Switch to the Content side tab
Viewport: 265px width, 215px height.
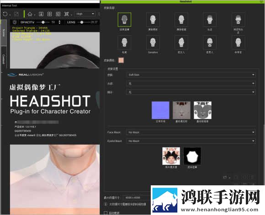[4, 59]
